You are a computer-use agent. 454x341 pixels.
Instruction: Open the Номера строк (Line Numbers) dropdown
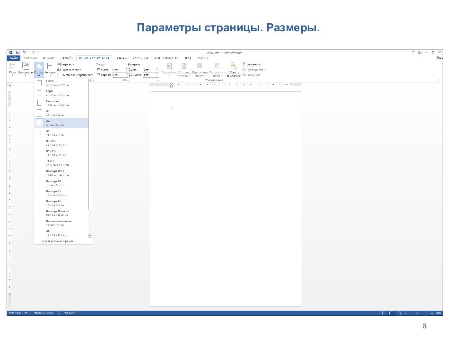point(69,70)
